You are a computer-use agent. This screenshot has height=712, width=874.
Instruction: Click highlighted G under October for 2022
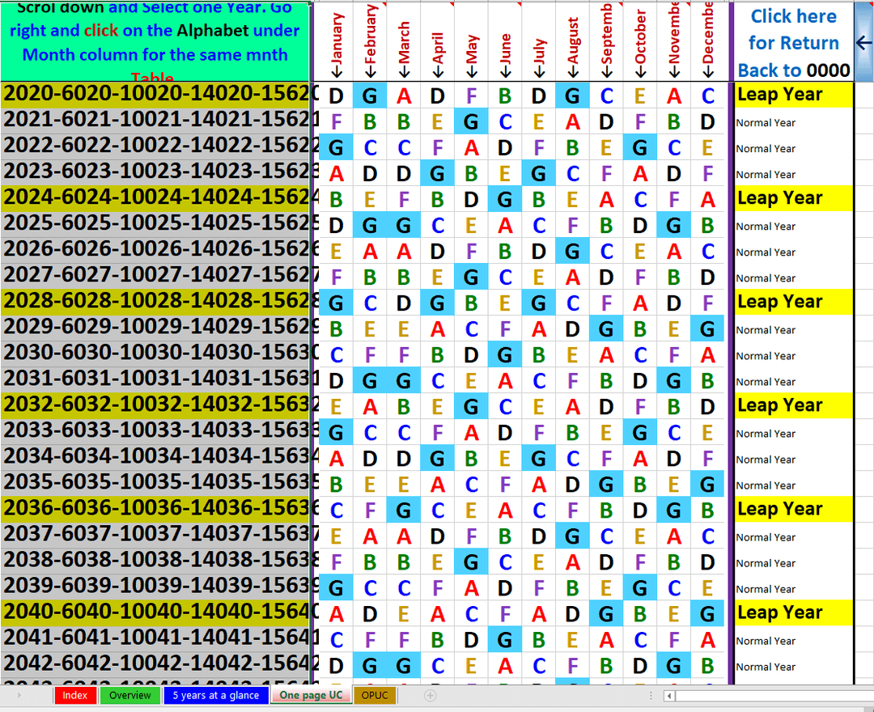[x=640, y=147]
